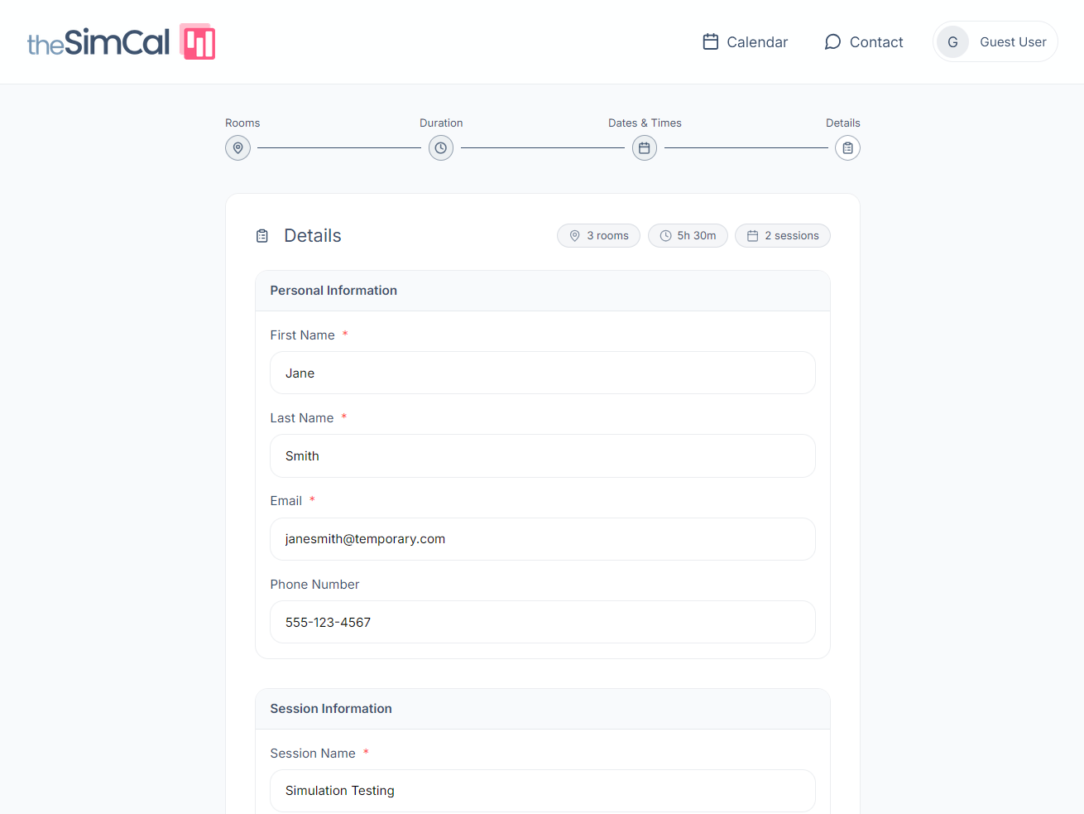The height and width of the screenshot is (814, 1084).
Task: Click the Guest User account button
Action: (x=995, y=41)
